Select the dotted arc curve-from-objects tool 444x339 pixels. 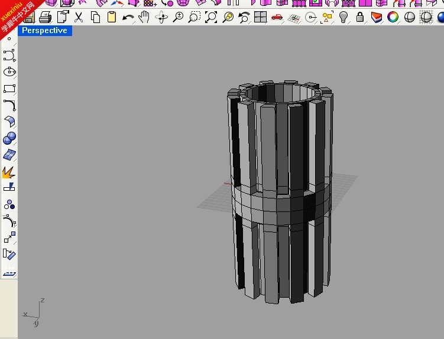(9, 221)
